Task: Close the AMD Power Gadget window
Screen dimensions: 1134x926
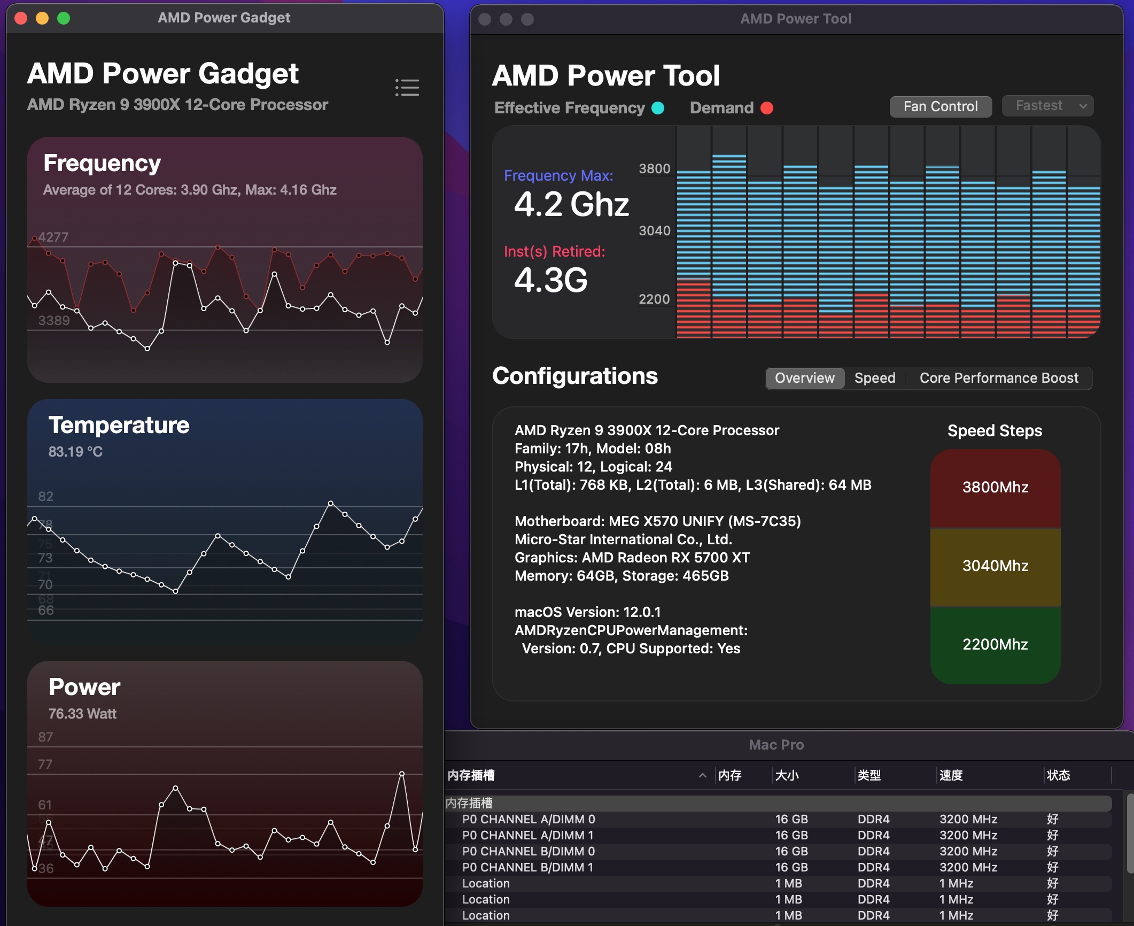Action: click(x=21, y=18)
